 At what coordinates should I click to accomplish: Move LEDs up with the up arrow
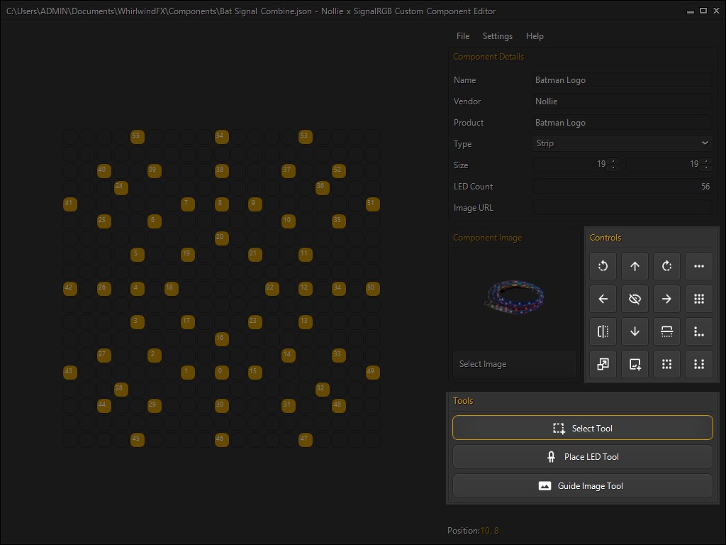pyautogui.click(x=635, y=266)
